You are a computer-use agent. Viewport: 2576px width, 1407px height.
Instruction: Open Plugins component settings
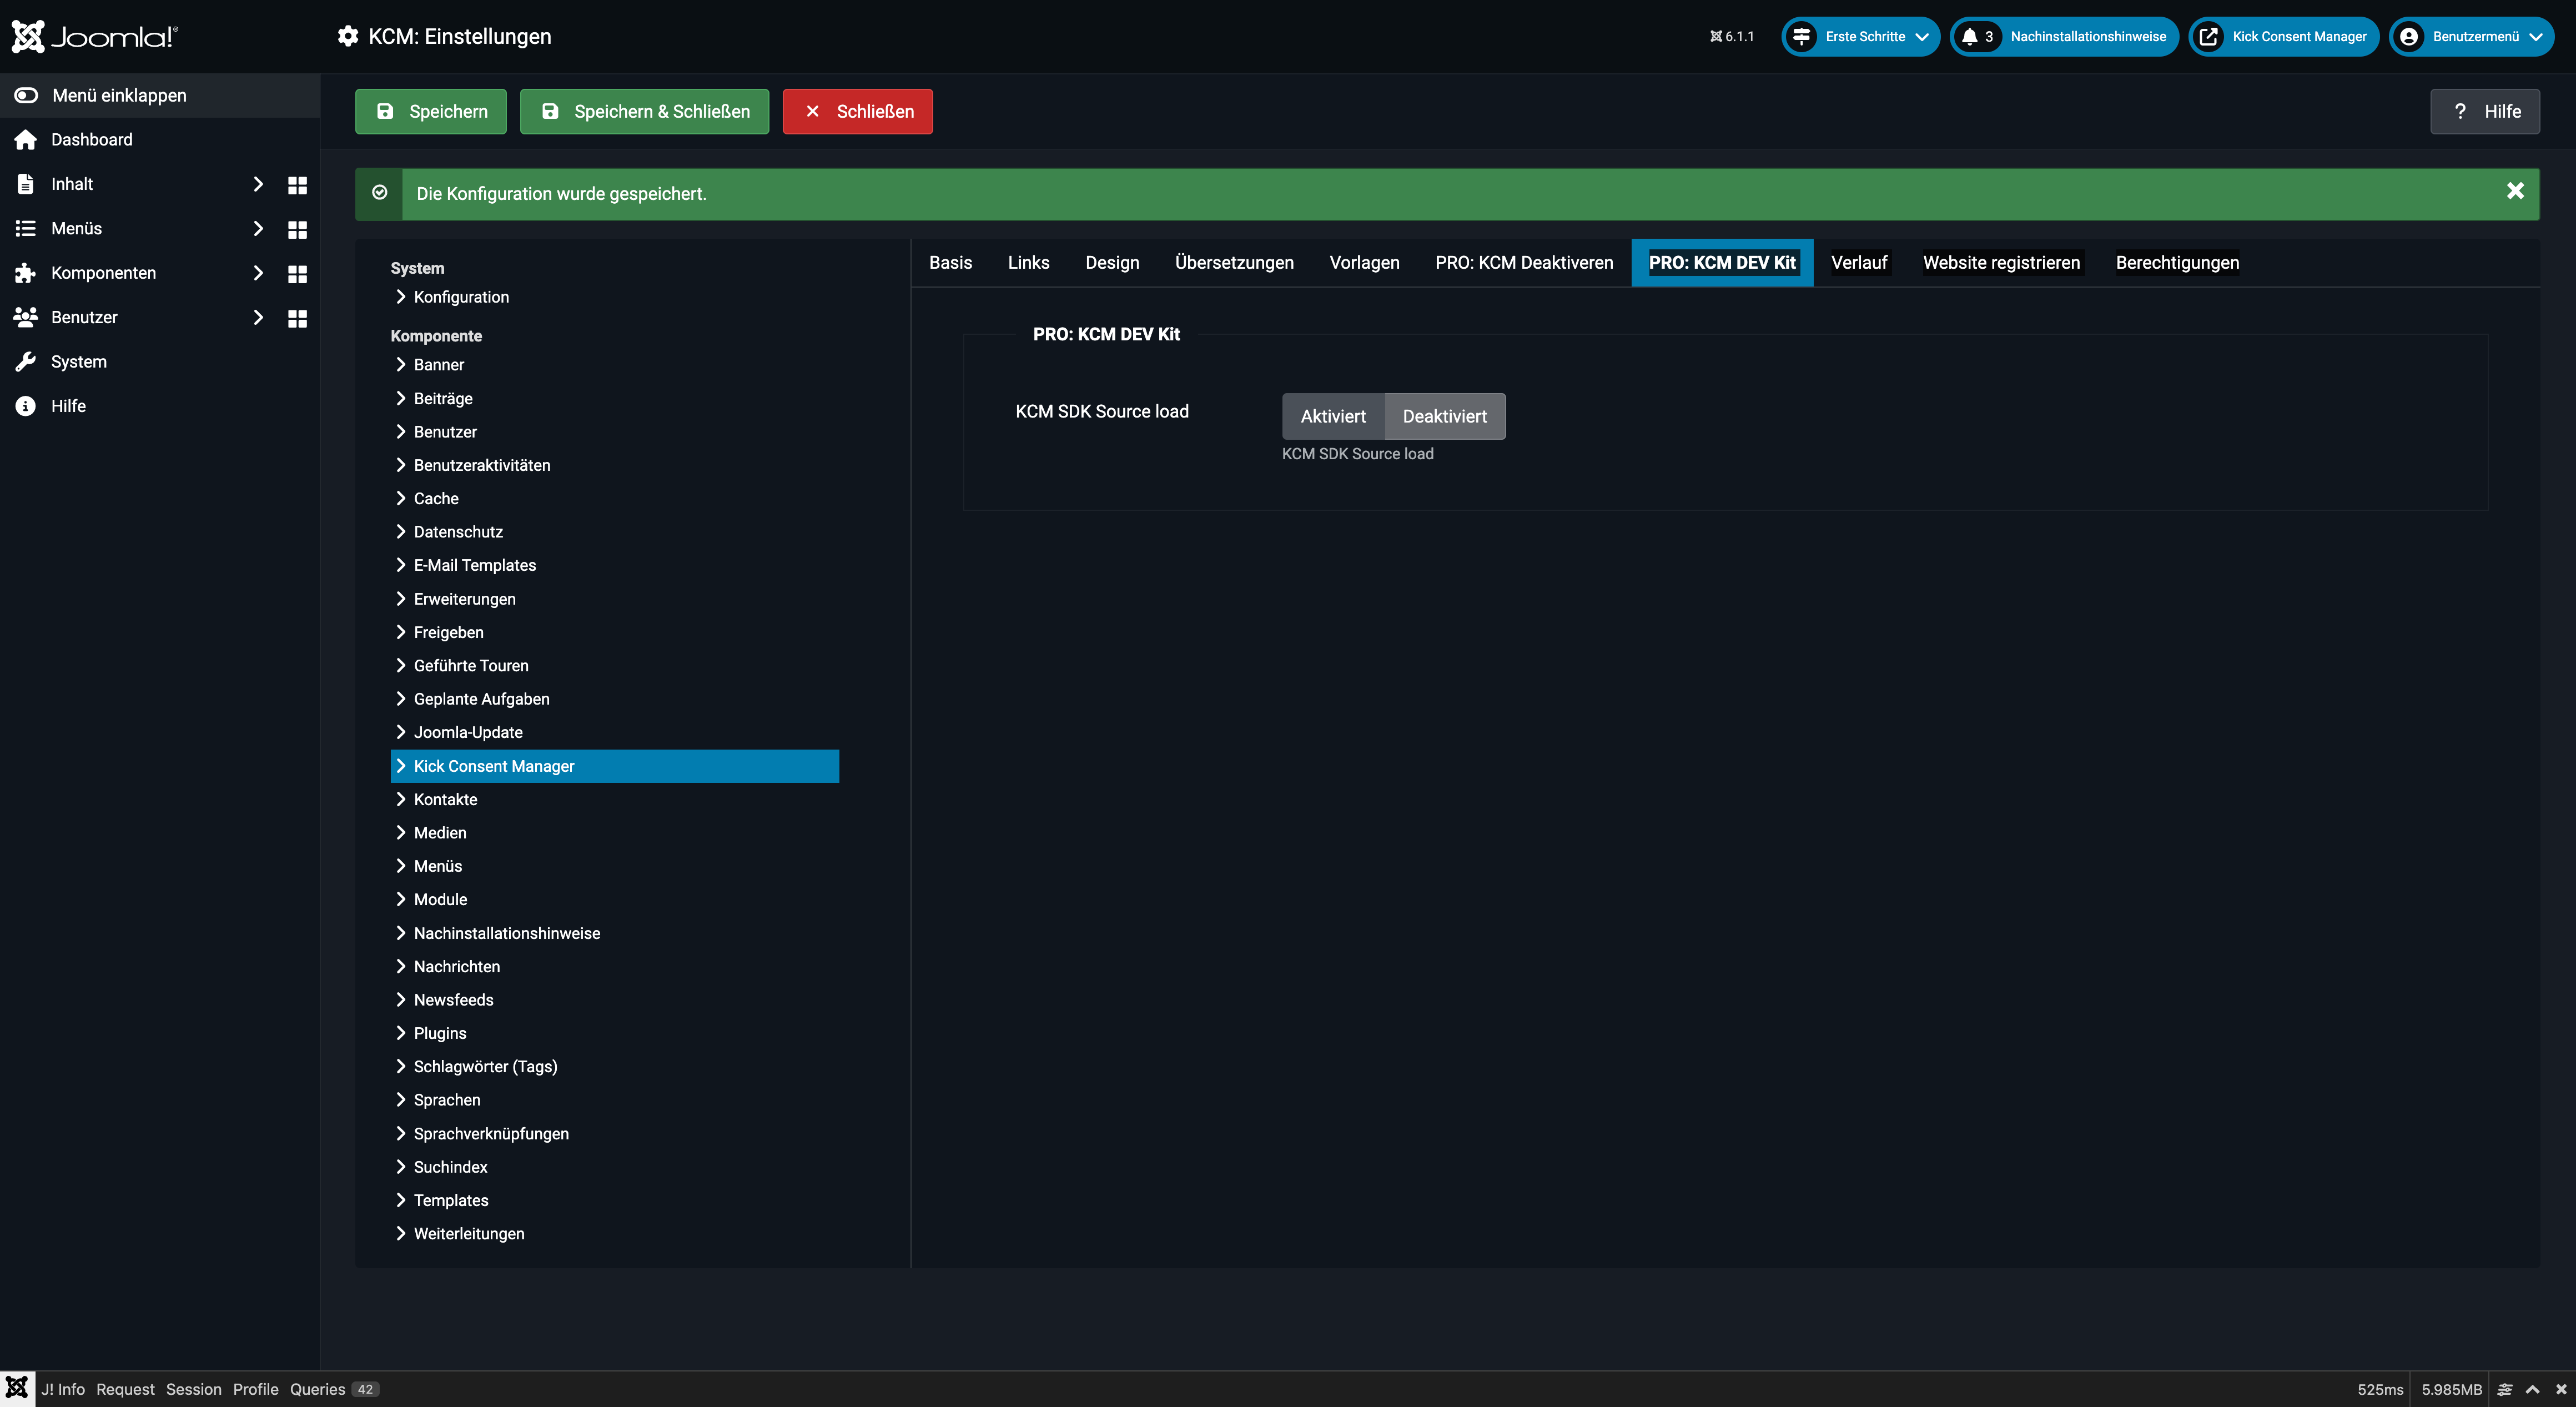pyautogui.click(x=440, y=1033)
